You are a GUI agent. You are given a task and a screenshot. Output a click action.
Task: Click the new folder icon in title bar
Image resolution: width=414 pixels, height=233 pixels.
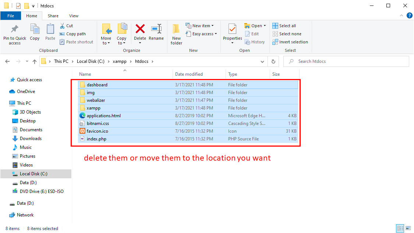pos(26,6)
